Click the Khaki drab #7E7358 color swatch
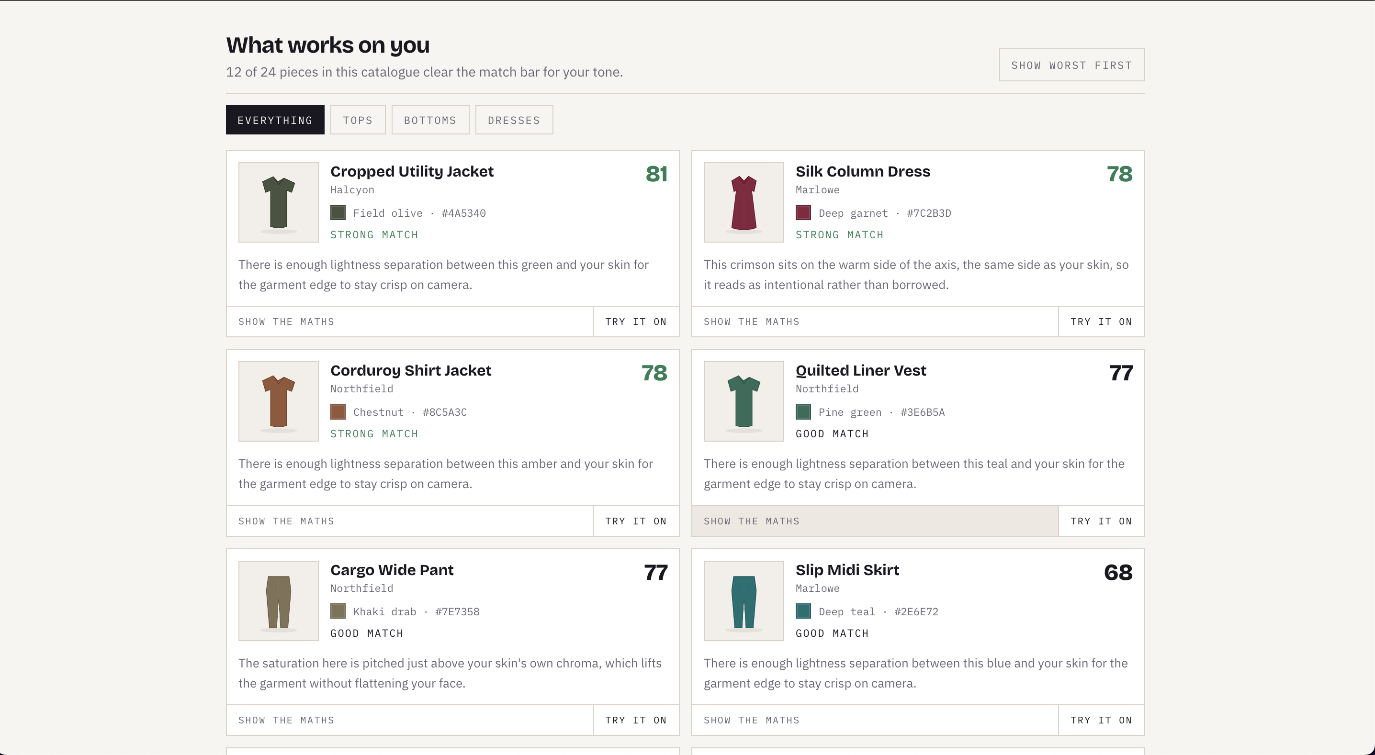Screen dimensions: 1375x755 (338, 611)
